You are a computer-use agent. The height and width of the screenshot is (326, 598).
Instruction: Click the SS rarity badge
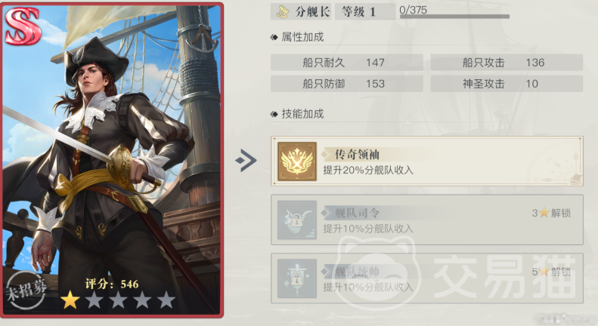(x=23, y=26)
